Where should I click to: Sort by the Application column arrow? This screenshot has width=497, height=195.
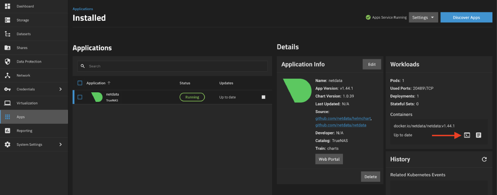(109, 83)
